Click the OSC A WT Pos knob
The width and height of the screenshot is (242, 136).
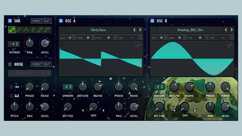[x=68, y=107]
